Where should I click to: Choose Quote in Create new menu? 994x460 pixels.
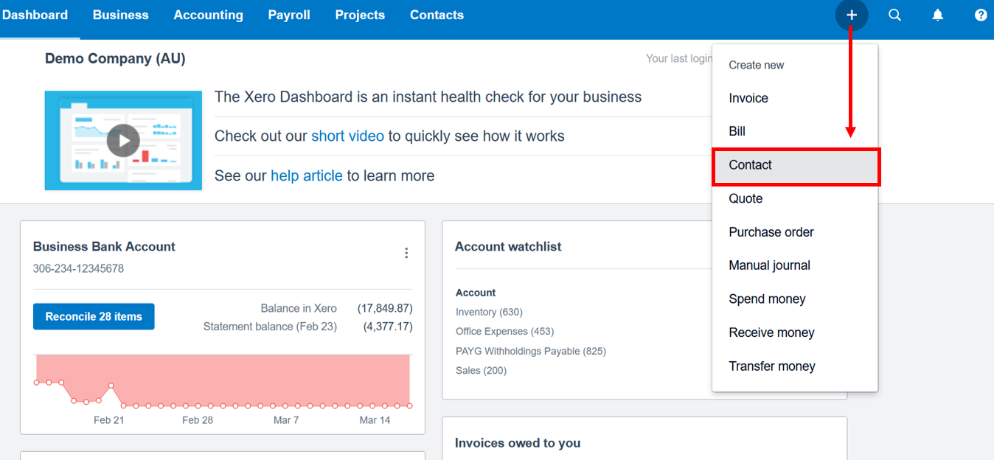[795, 198]
